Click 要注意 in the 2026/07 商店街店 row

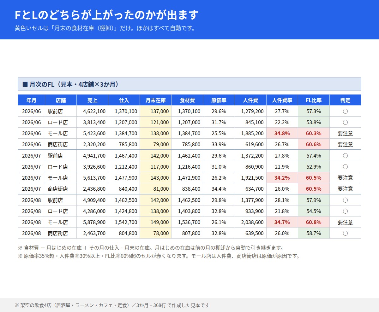click(345, 189)
